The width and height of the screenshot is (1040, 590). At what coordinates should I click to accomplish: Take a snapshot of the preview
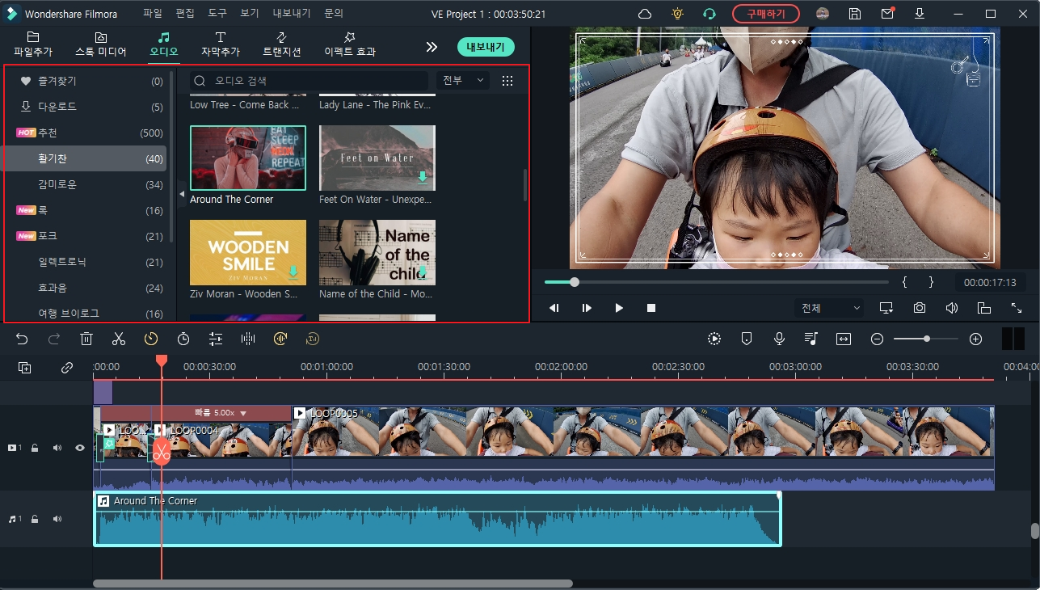pyautogui.click(x=919, y=307)
